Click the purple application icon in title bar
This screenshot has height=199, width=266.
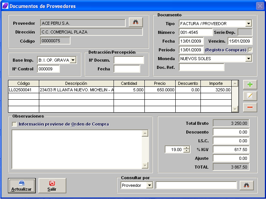click(5, 6)
